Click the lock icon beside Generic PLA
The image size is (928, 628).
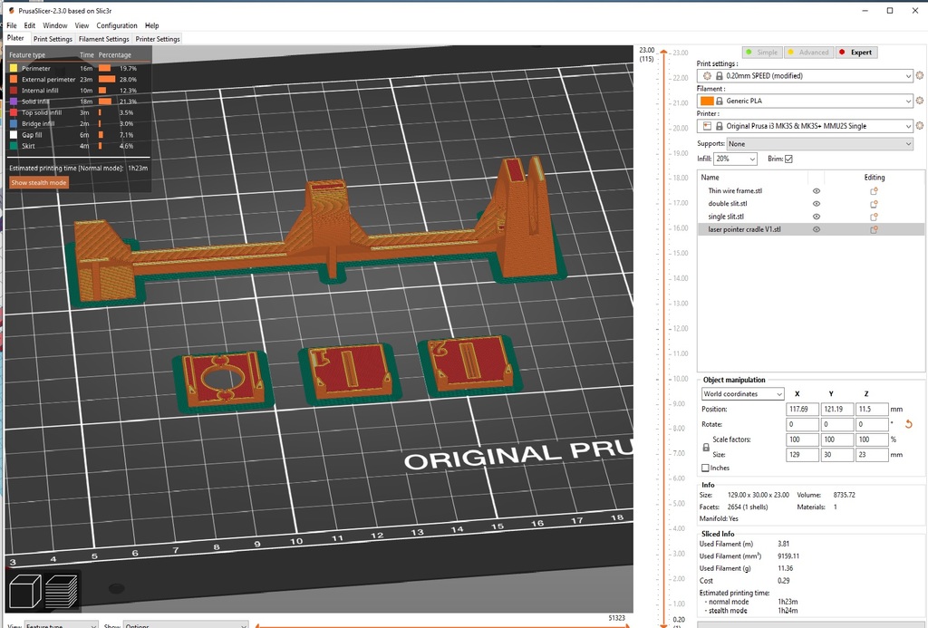click(x=719, y=101)
